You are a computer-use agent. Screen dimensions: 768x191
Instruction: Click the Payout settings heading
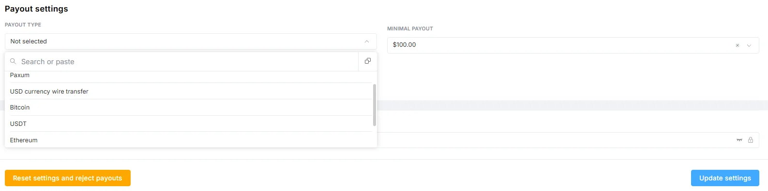tap(36, 9)
